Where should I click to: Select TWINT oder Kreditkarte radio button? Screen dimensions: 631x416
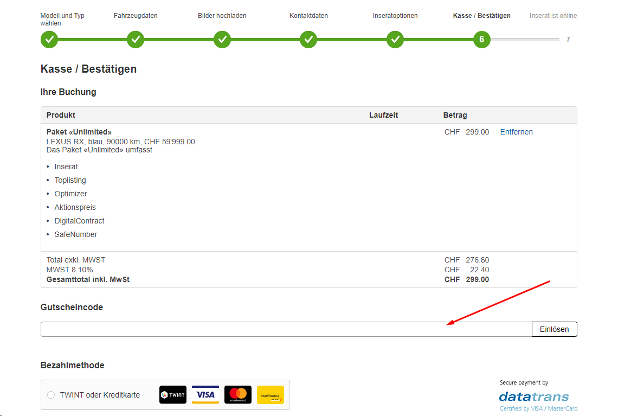click(51, 395)
